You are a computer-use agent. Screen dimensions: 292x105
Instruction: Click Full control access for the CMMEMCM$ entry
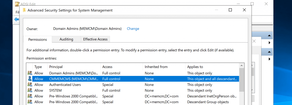pyautogui.click(x=111, y=79)
